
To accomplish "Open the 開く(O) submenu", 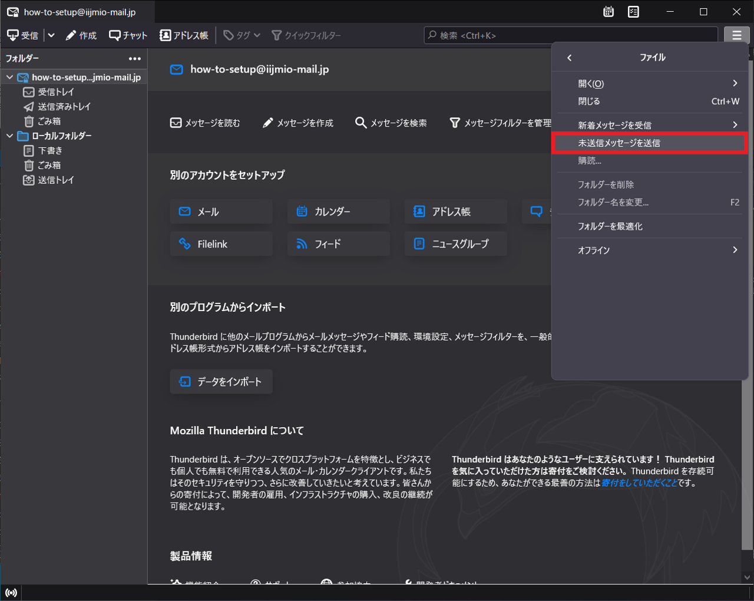I will pyautogui.click(x=650, y=84).
